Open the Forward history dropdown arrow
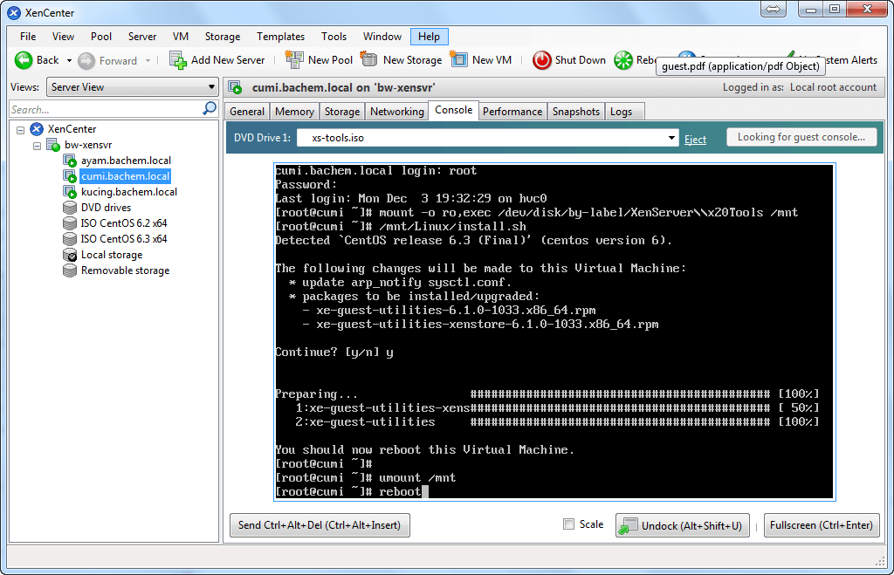This screenshot has height=575, width=894. tap(148, 60)
